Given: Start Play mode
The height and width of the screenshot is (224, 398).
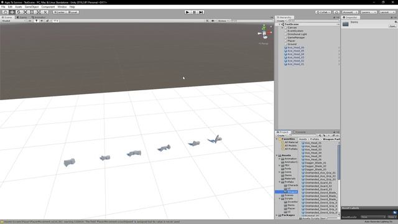Looking at the screenshot, I should (x=187, y=12).
